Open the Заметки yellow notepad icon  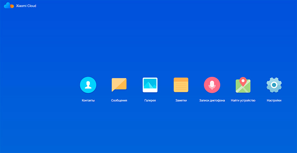[181, 85]
